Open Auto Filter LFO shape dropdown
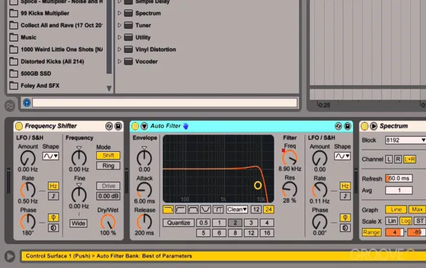The height and width of the screenshot is (268, 426). pos(342,156)
